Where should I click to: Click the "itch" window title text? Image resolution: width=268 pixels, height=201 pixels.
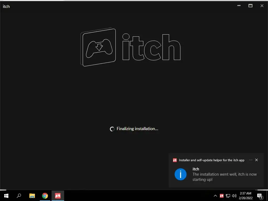pyautogui.click(x=6, y=7)
